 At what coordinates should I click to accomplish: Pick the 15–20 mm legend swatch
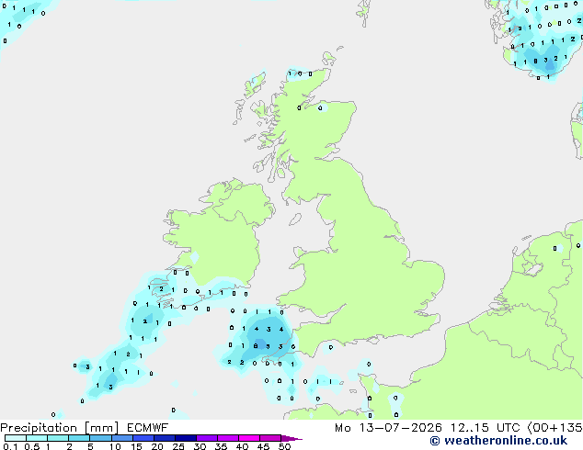[x=143, y=438]
